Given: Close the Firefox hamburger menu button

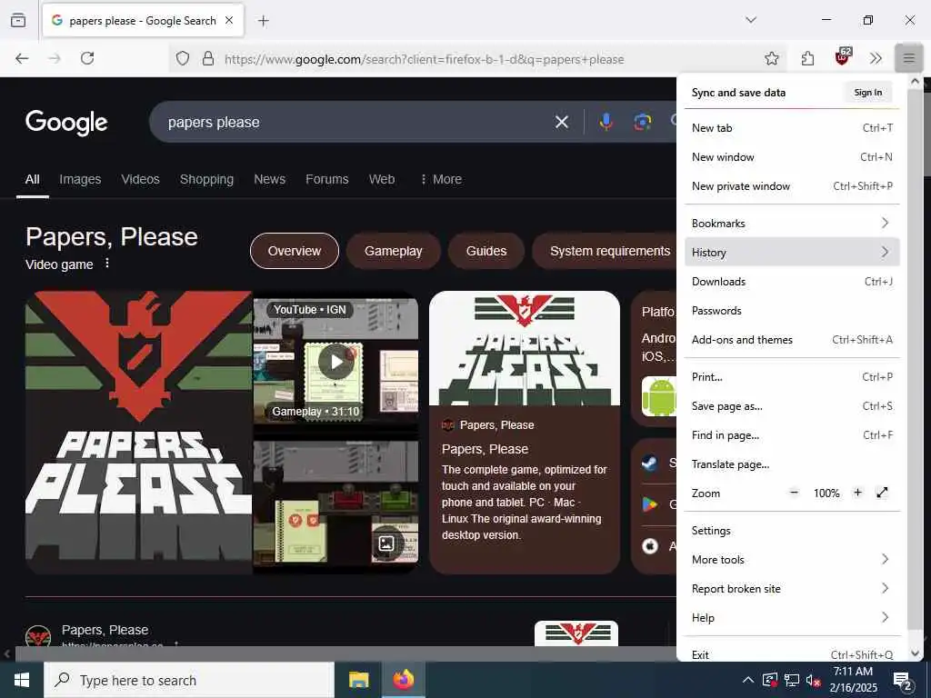Looking at the screenshot, I should 908,58.
